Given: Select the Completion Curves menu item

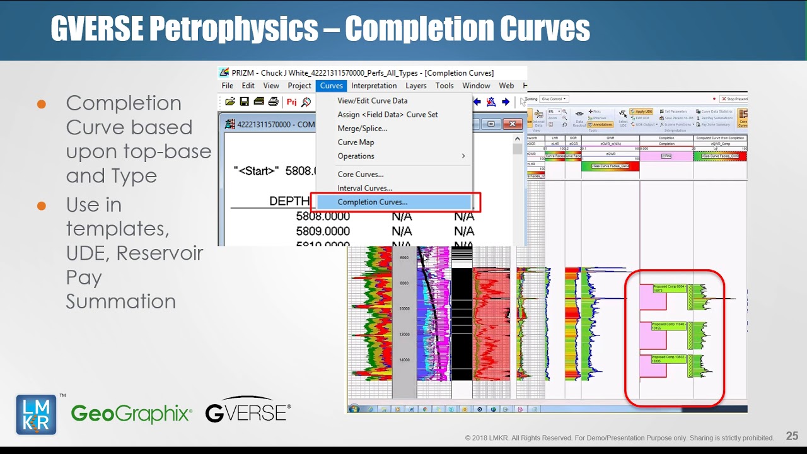Looking at the screenshot, I should [x=394, y=202].
